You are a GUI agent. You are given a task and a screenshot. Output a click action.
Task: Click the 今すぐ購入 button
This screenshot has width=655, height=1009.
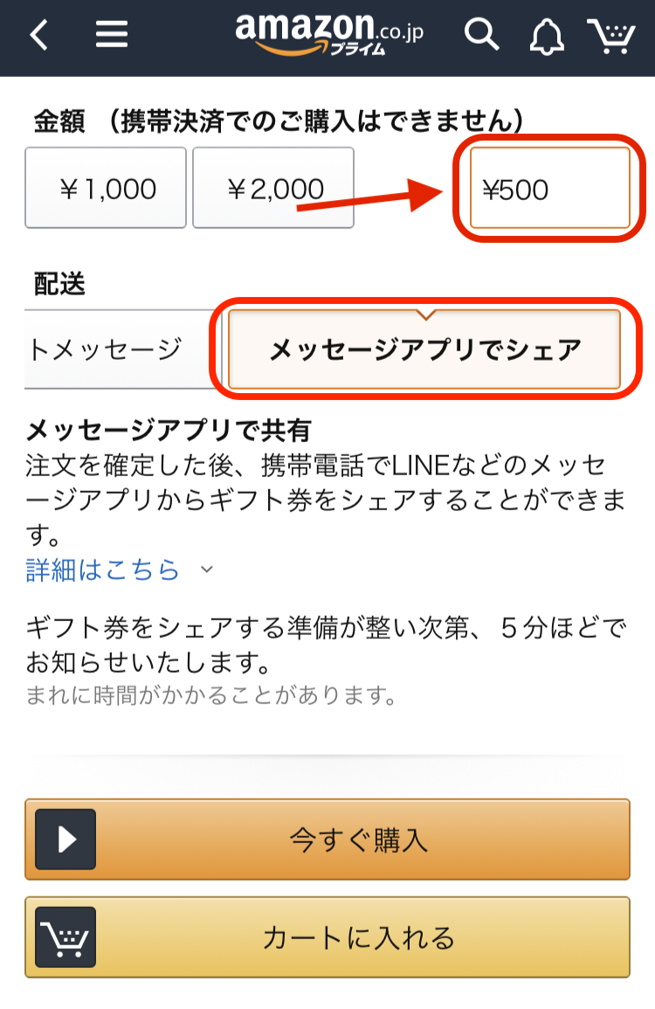pos(327,840)
